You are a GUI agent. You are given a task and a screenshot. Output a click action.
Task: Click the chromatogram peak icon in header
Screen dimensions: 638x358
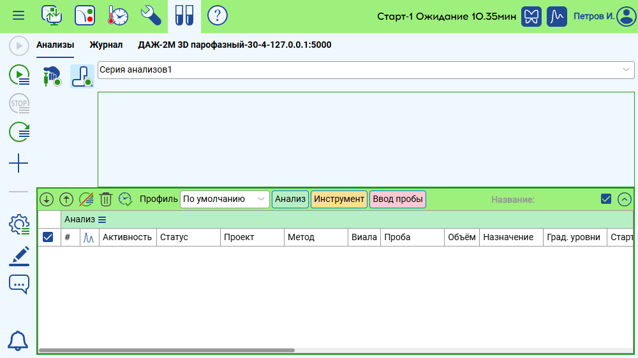557,16
